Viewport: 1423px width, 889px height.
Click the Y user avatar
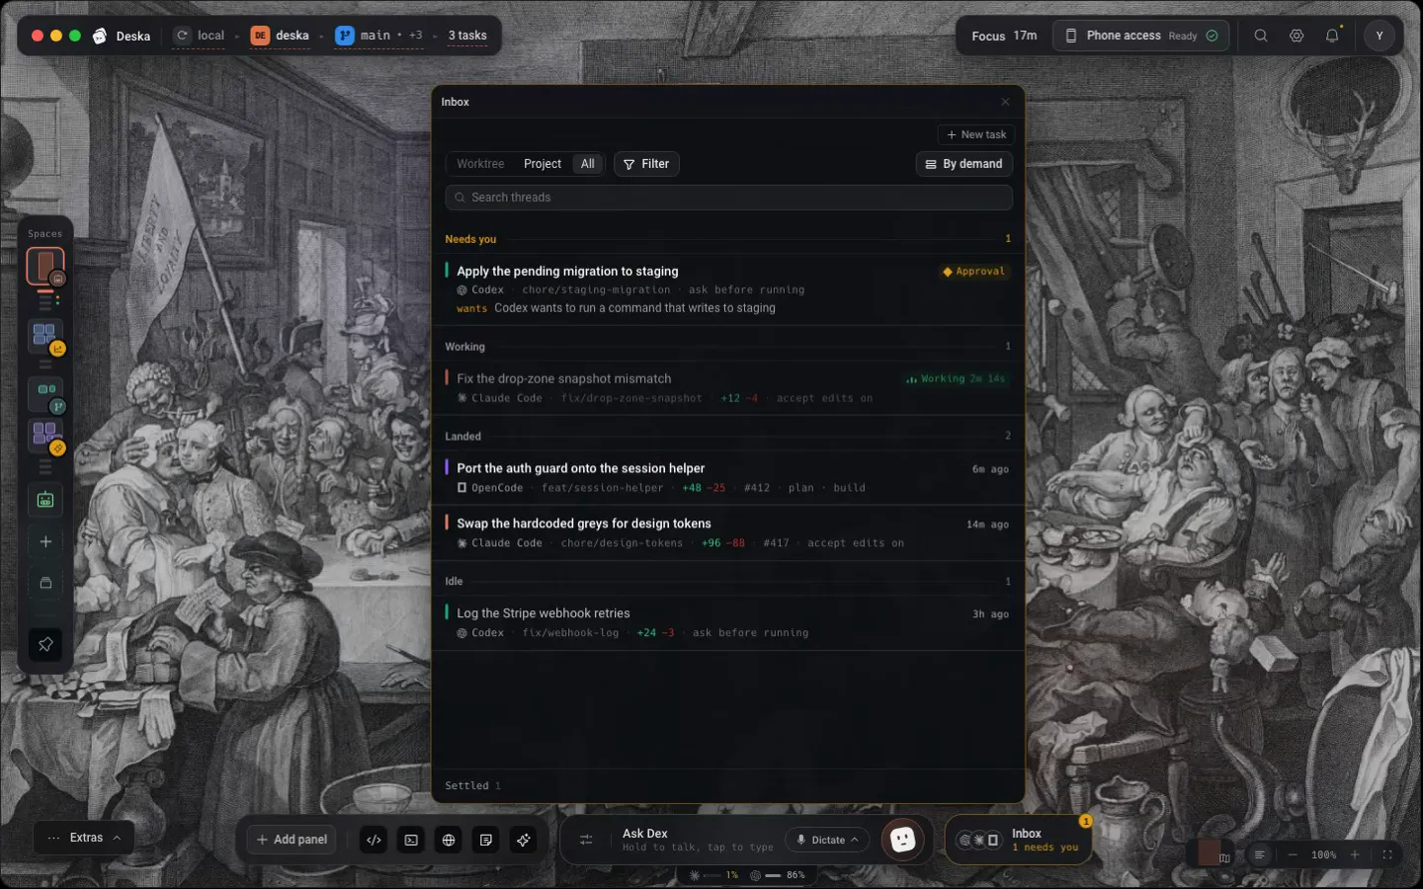click(1380, 36)
